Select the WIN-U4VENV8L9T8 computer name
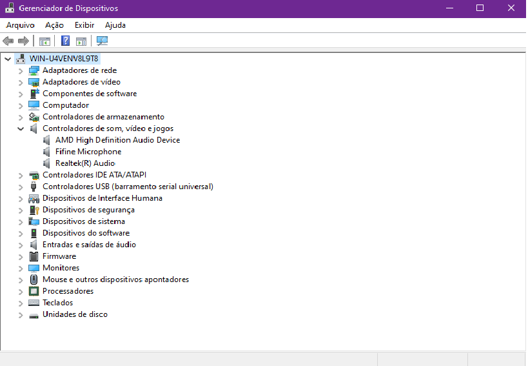Screen dimensions: 528x366 (64, 59)
